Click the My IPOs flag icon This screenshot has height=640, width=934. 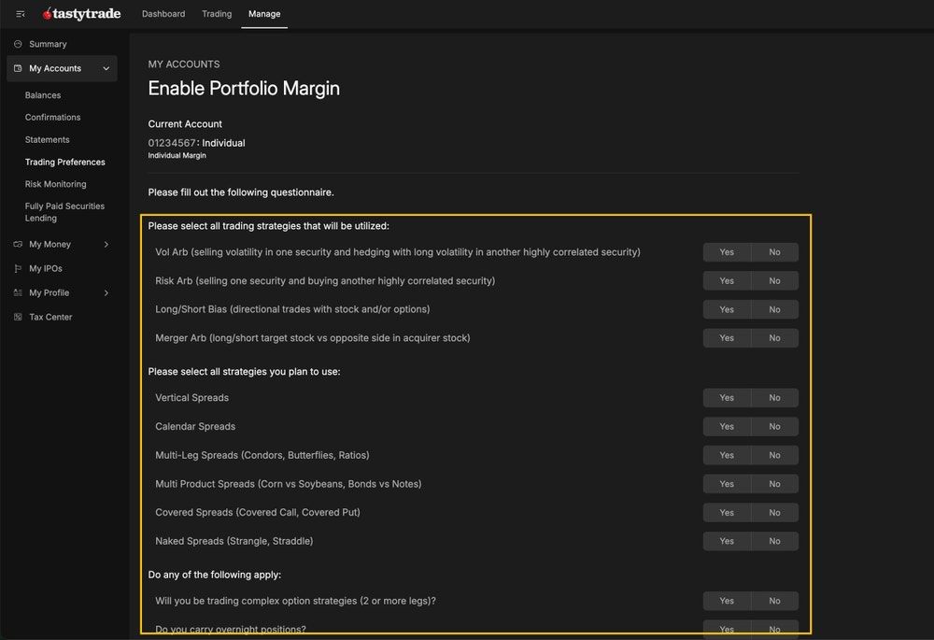pyautogui.click(x=18, y=269)
